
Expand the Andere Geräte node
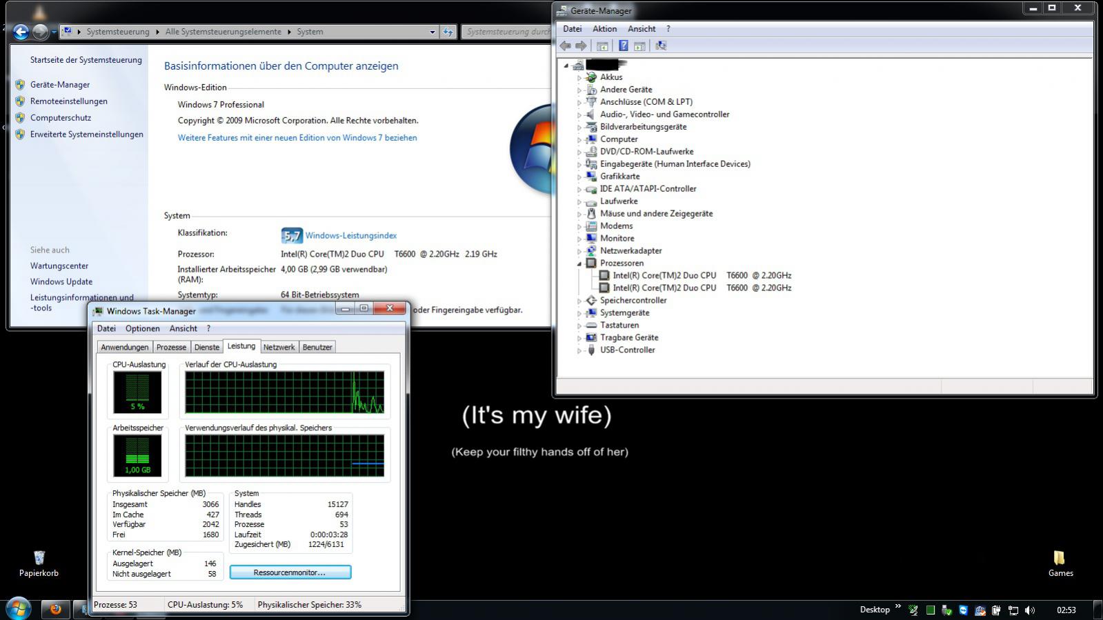[x=579, y=90]
